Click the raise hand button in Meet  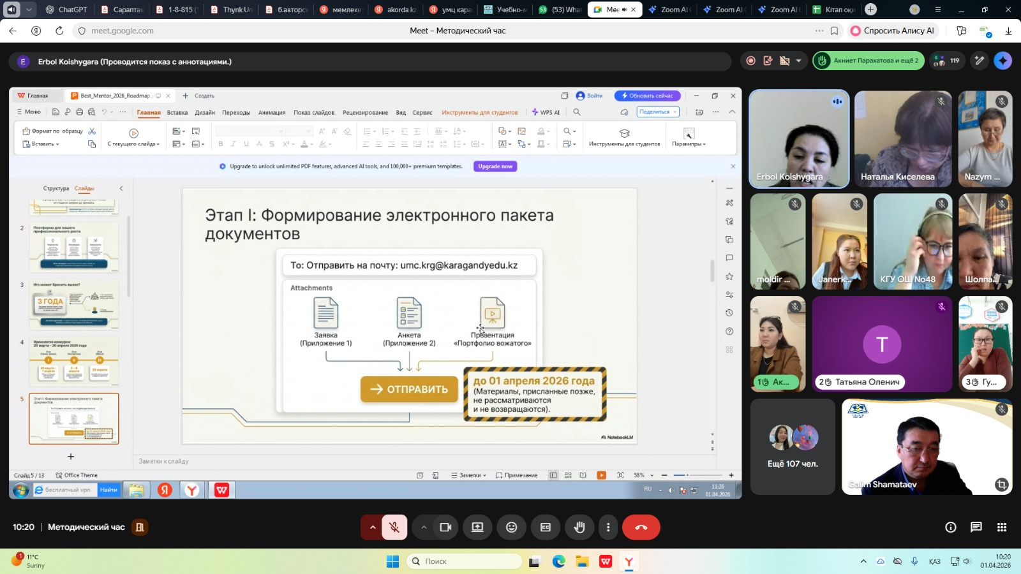tap(579, 527)
